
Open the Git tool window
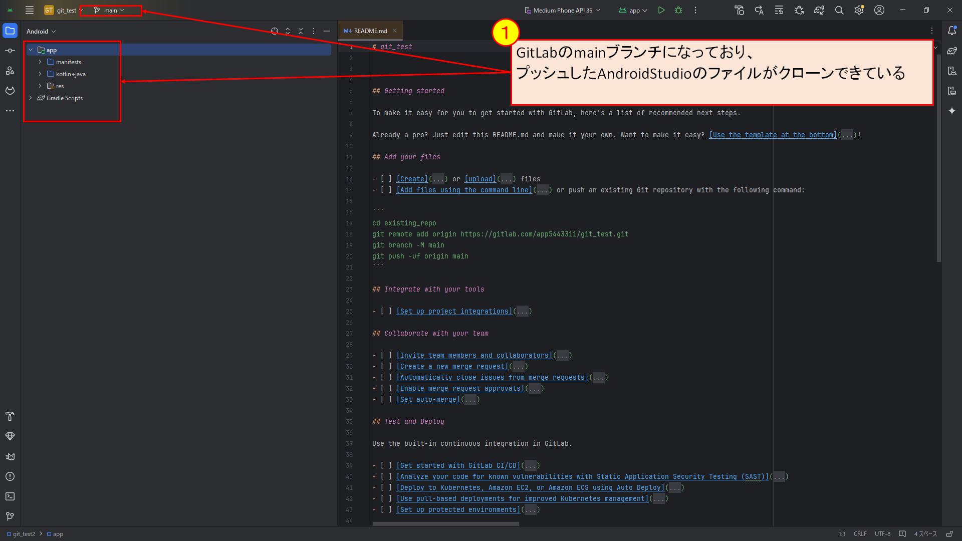pos(10,516)
